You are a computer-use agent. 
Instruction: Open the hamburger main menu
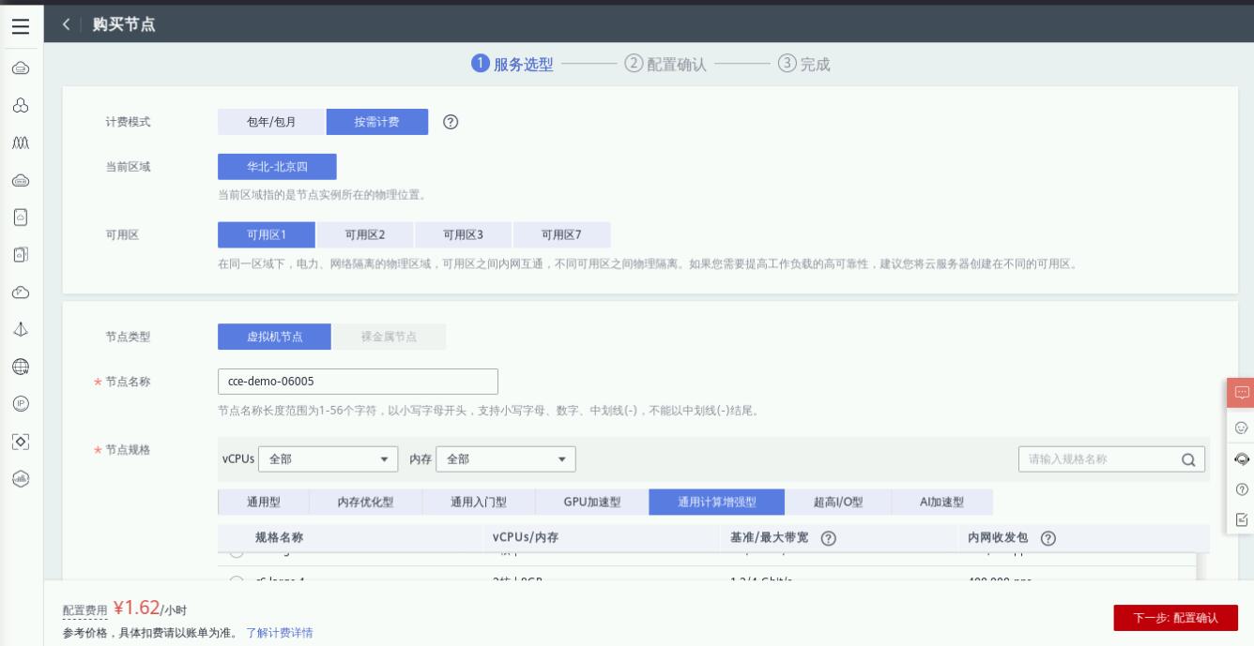pos(21,25)
